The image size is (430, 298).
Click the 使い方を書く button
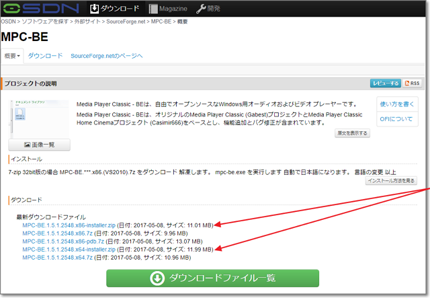click(398, 104)
